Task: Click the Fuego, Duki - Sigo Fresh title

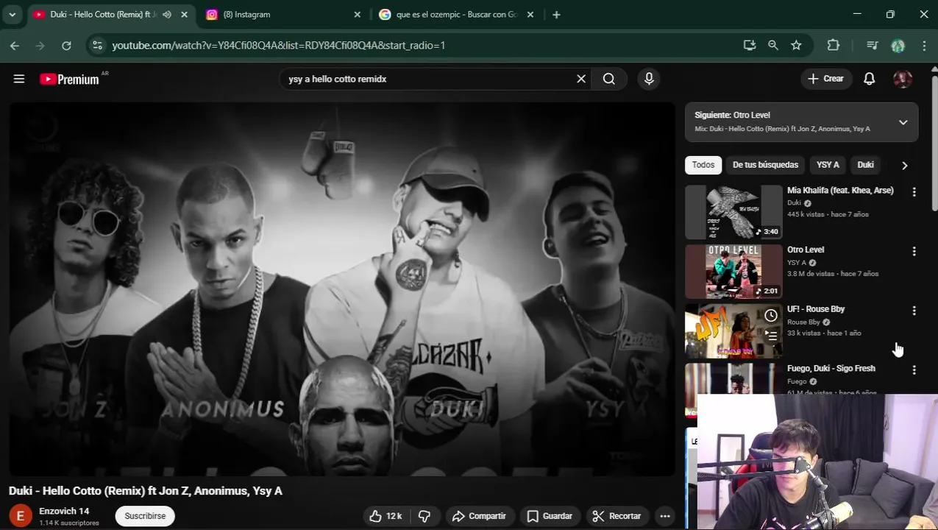Action: pyautogui.click(x=831, y=368)
